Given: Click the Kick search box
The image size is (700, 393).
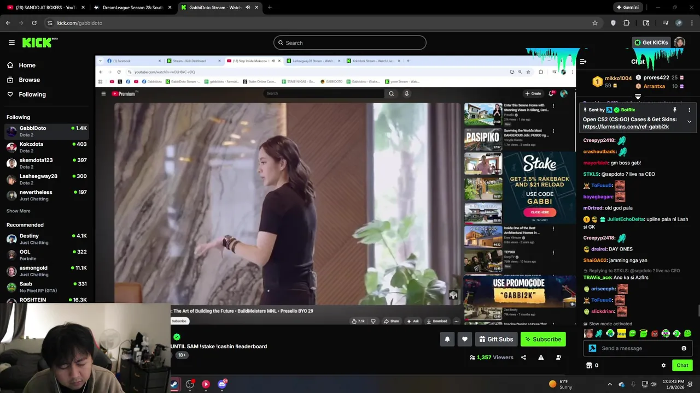Looking at the screenshot, I should (350, 43).
